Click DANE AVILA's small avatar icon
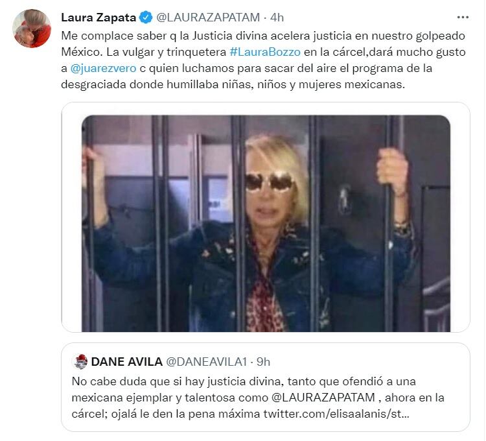The width and height of the screenshot is (486, 441). point(80,362)
